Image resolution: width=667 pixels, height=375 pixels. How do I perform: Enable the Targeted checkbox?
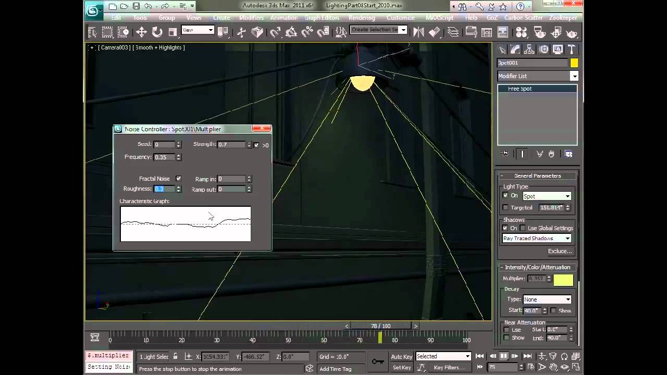point(505,207)
